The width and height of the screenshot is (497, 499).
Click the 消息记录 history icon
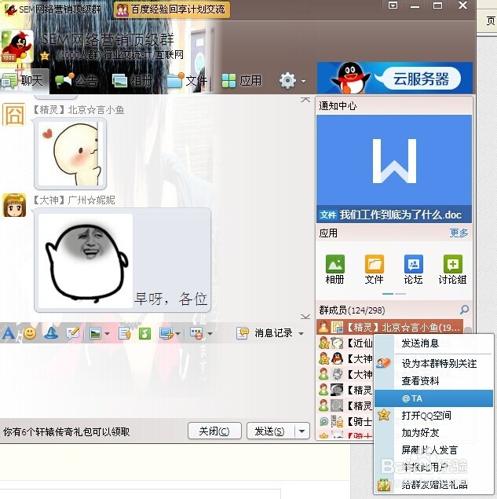(243, 333)
